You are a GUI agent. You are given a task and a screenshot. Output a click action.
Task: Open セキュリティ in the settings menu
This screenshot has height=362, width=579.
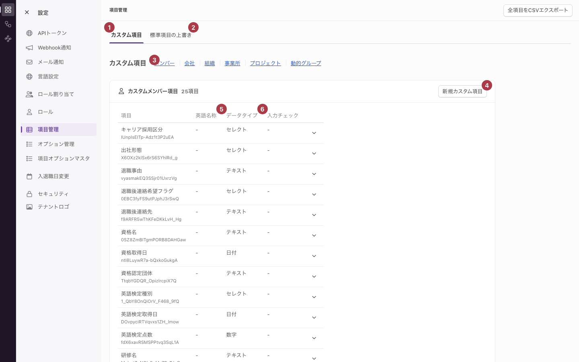[x=59, y=194]
